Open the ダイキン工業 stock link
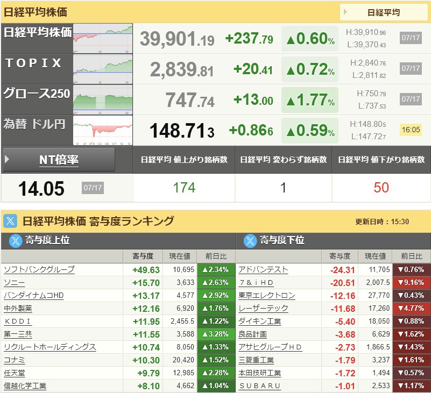Screen dimensions: 431x393 pos(259,321)
